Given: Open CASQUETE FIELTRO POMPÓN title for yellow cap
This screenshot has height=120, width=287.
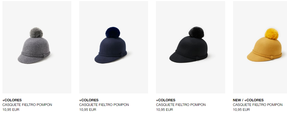Looking at the screenshot, I should click(258, 105).
